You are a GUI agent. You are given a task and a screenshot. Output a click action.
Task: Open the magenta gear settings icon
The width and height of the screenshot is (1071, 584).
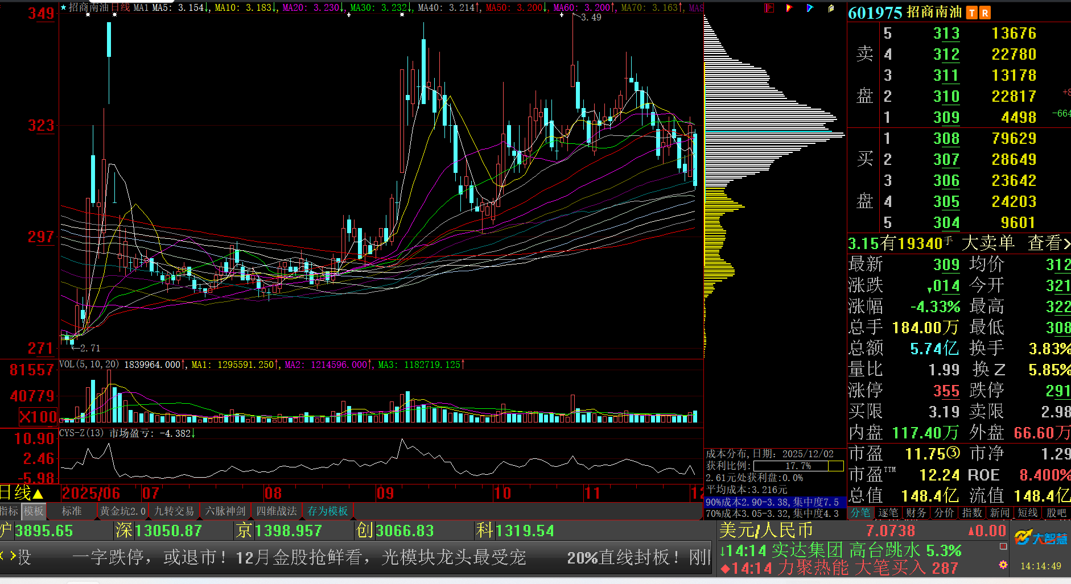pos(1003,565)
